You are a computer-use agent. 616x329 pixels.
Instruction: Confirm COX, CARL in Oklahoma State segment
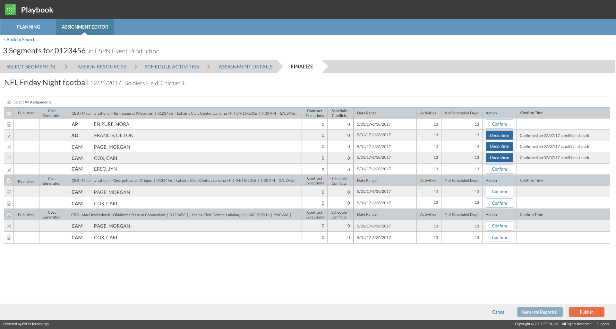pyautogui.click(x=499, y=237)
